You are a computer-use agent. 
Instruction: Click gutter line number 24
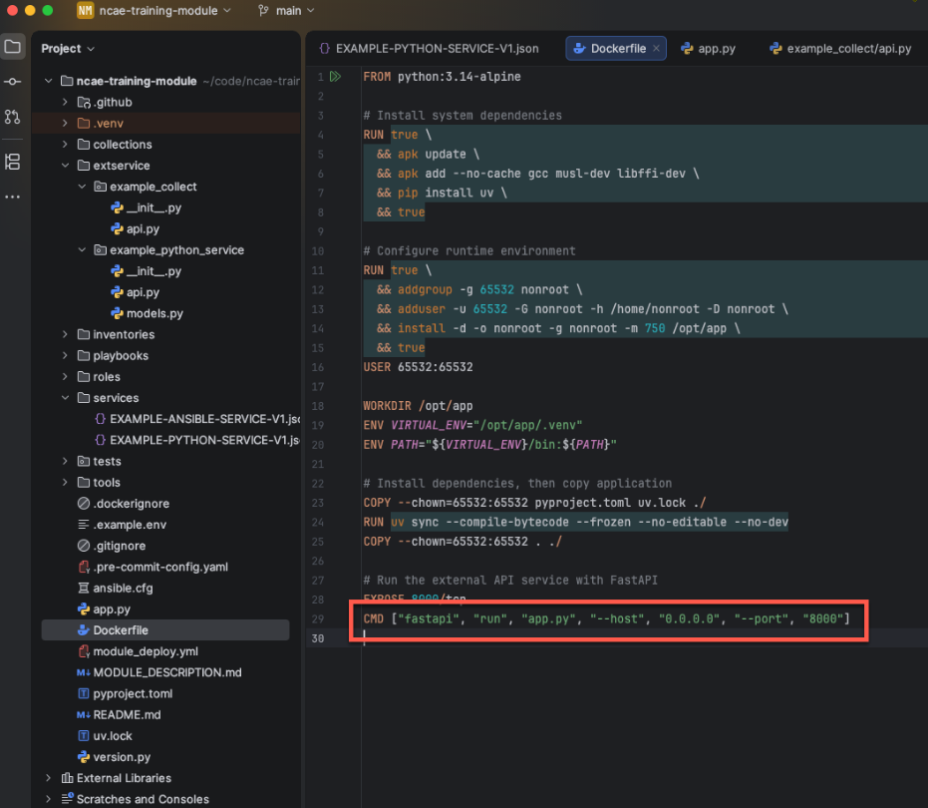[318, 523]
